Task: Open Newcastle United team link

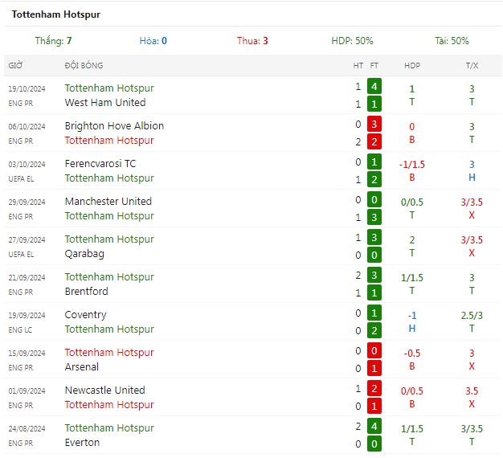Action: (105, 391)
